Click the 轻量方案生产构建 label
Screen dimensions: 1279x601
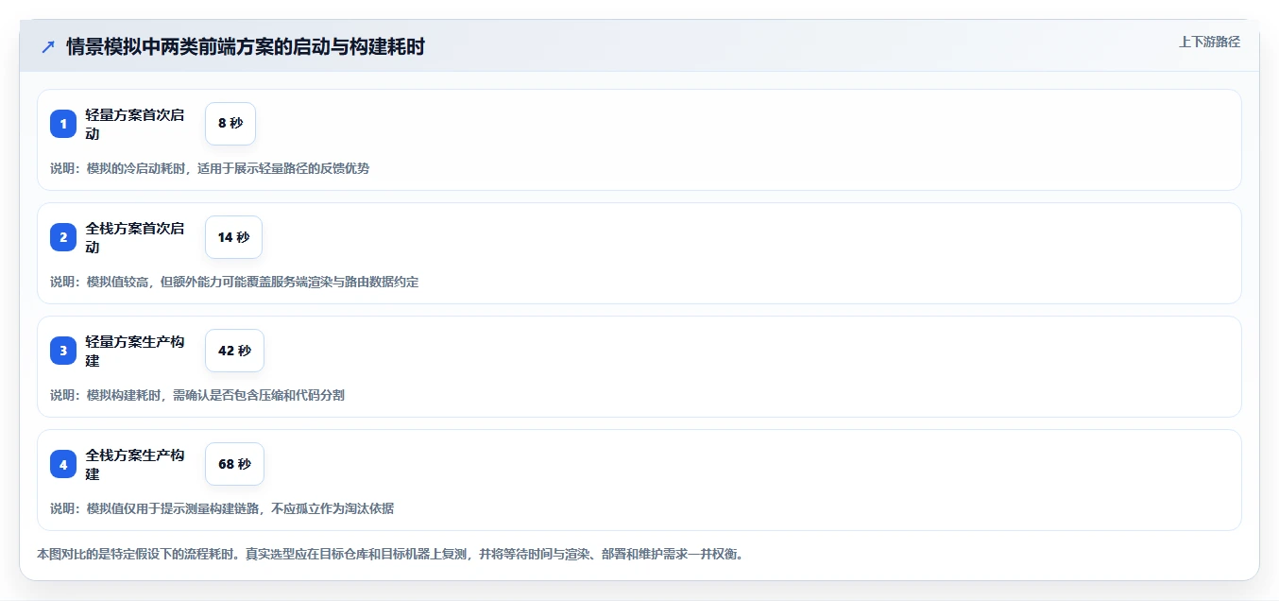coord(135,351)
